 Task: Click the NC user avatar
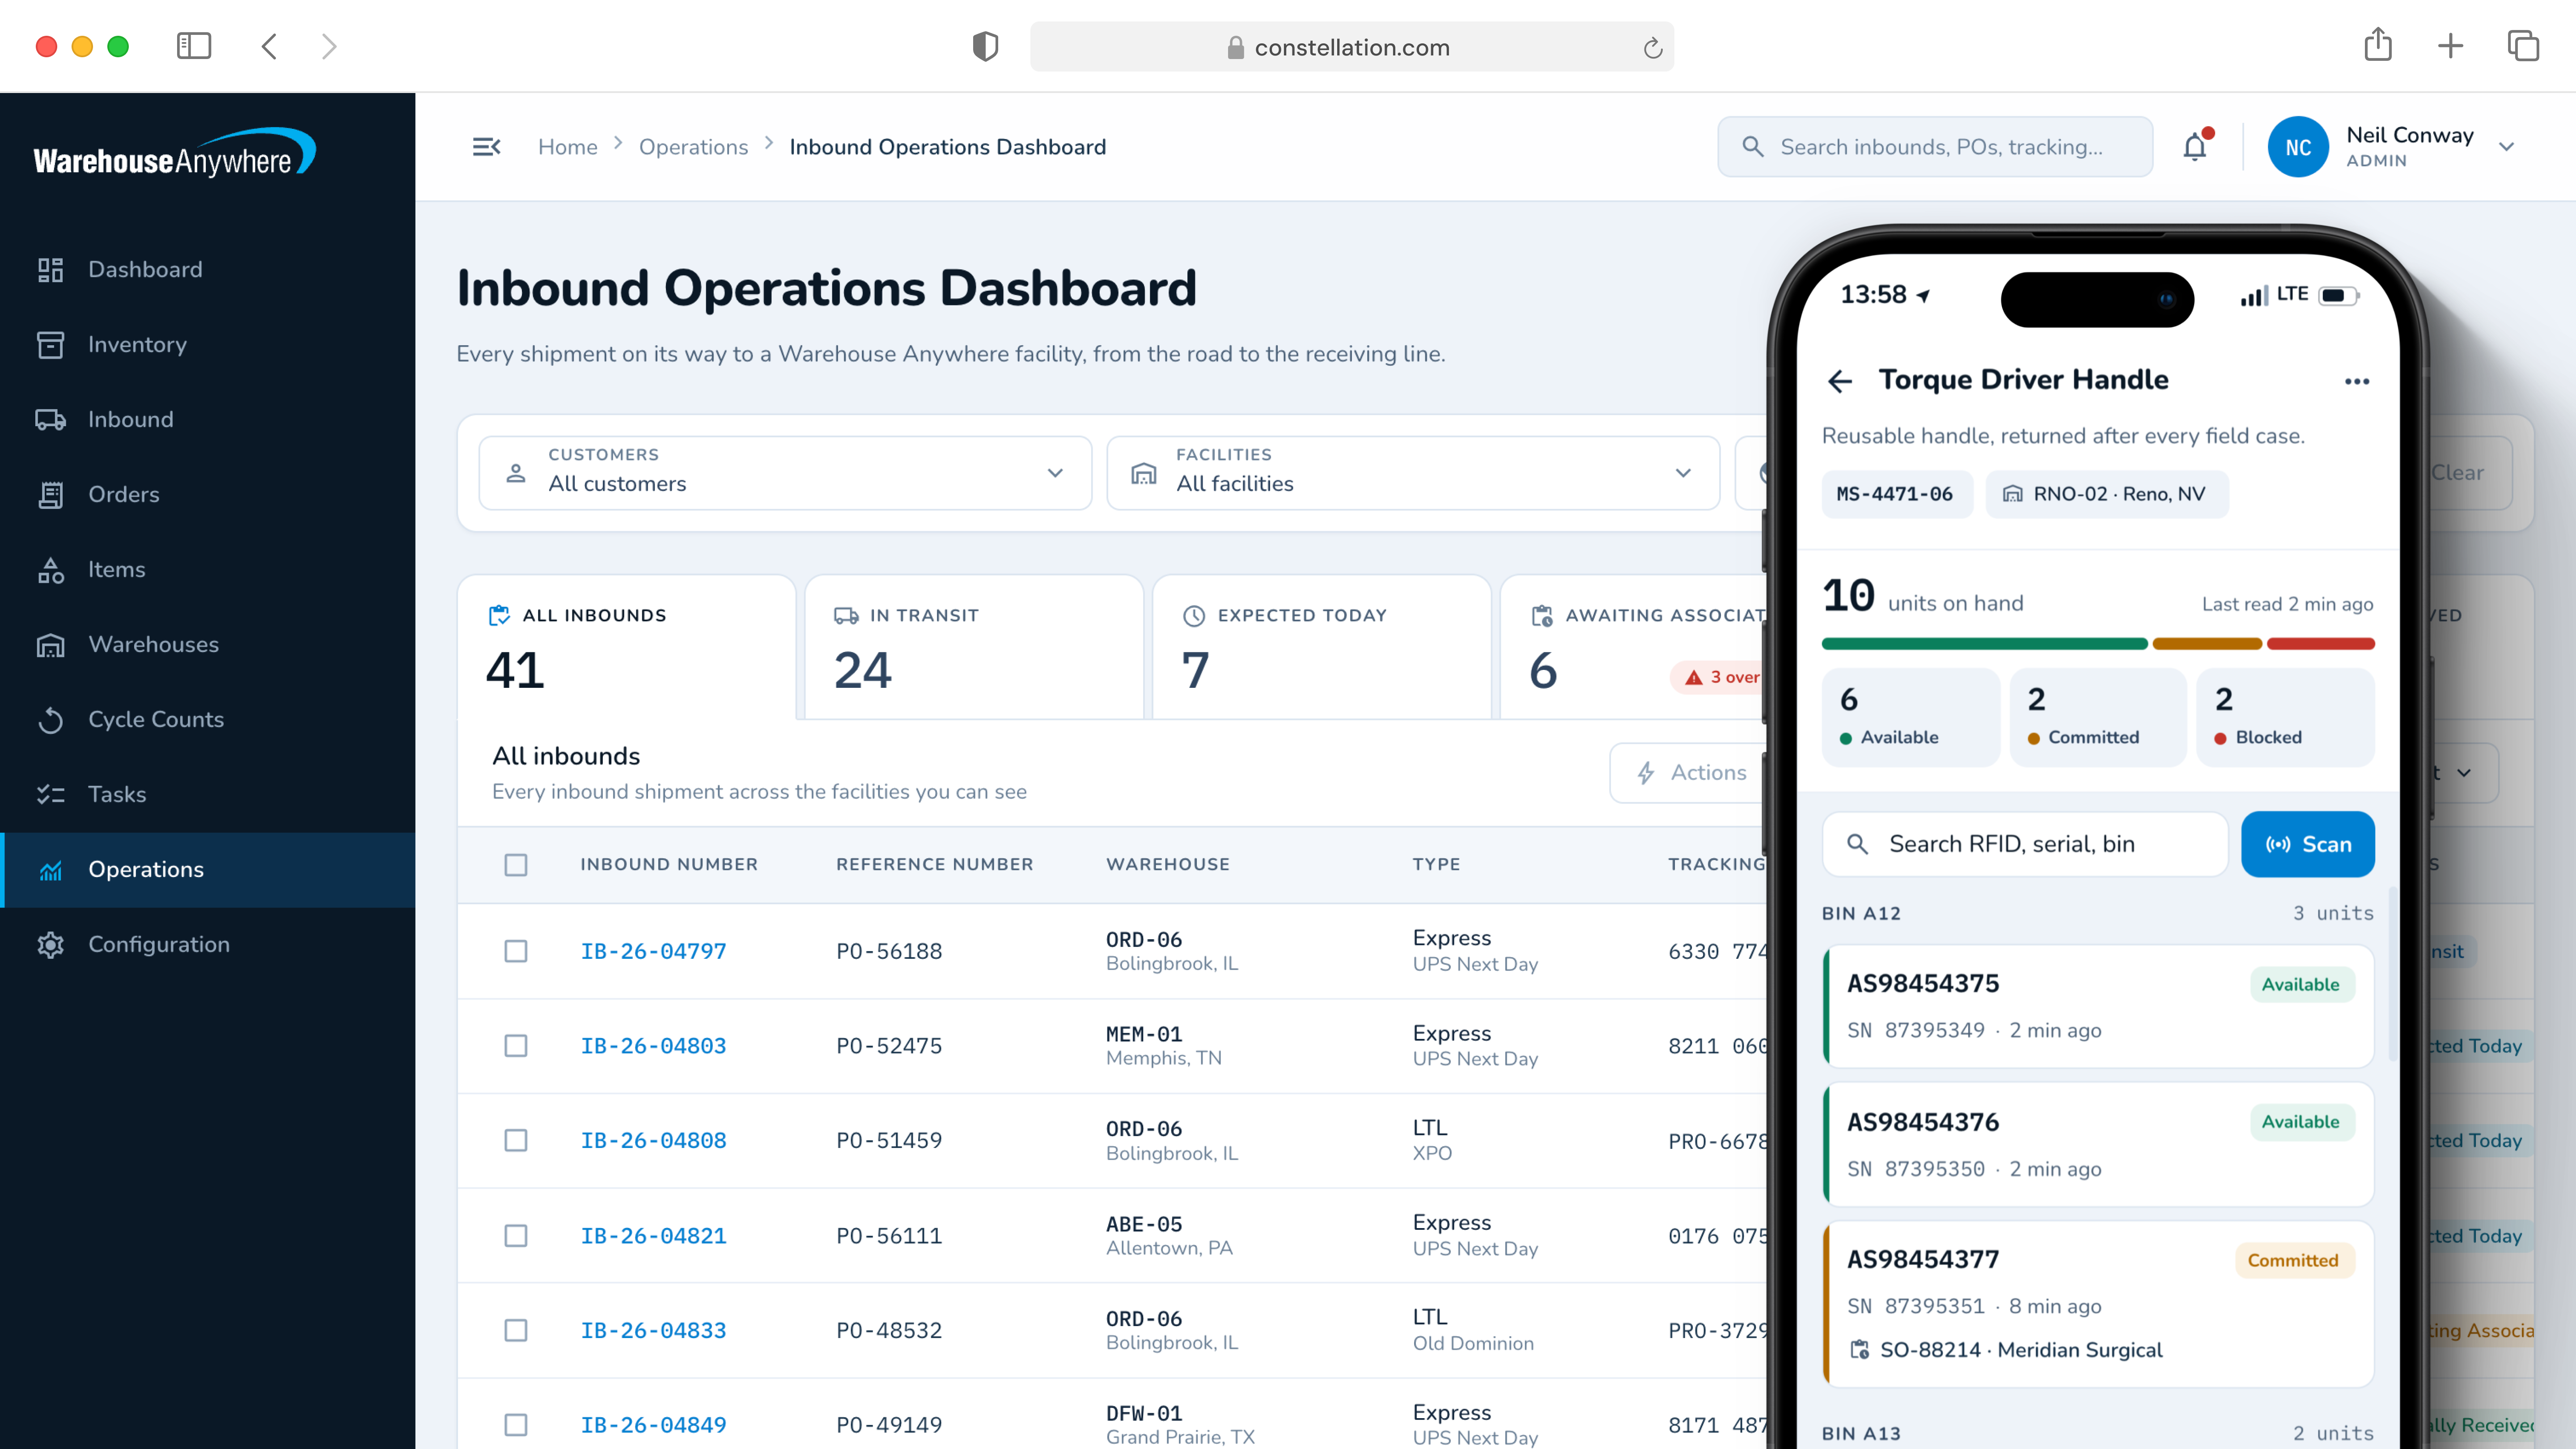click(2298, 147)
